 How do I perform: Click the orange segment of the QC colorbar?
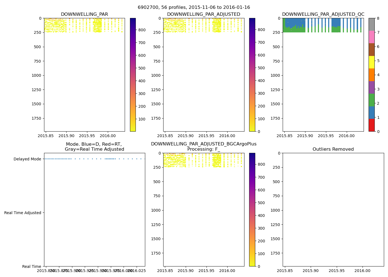point(371,75)
